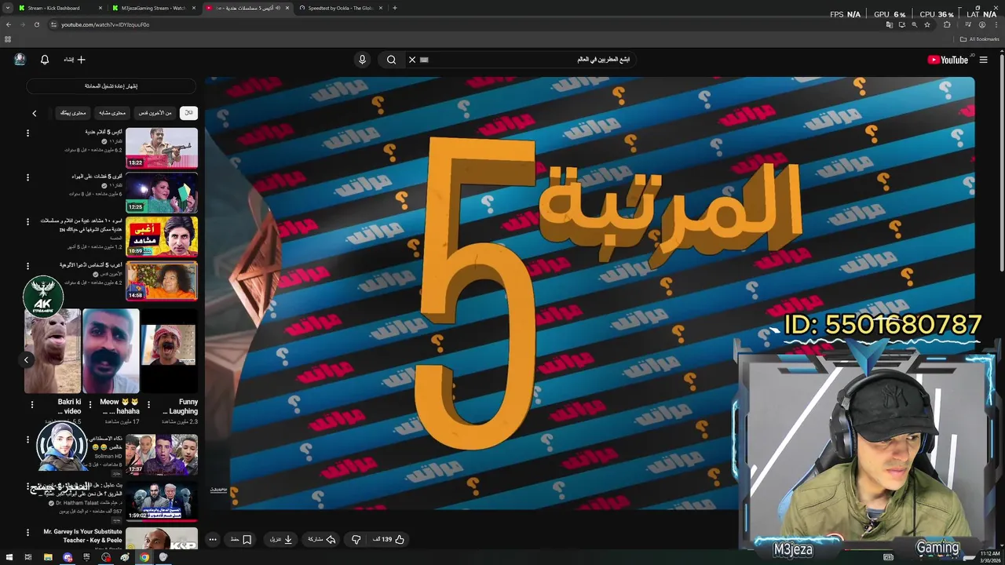Image resolution: width=1005 pixels, height=565 pixels.
Task: Open Windows Start menu
Action: tap(9, 557)
